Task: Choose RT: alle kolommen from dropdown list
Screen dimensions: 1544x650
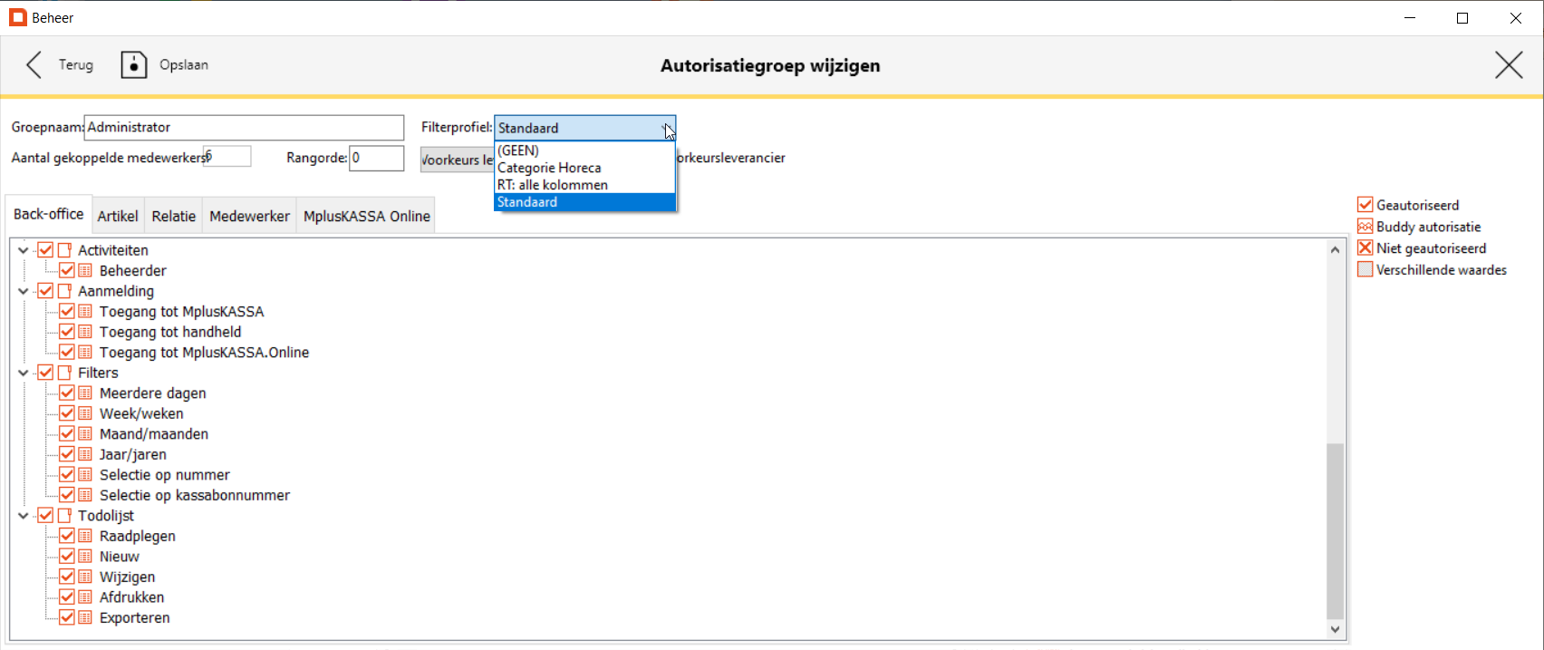Action: (x=553, y=185)
